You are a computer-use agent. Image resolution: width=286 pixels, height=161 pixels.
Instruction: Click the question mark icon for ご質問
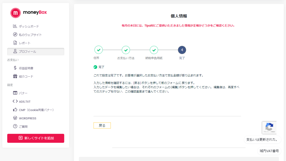(x=15, y=126)
